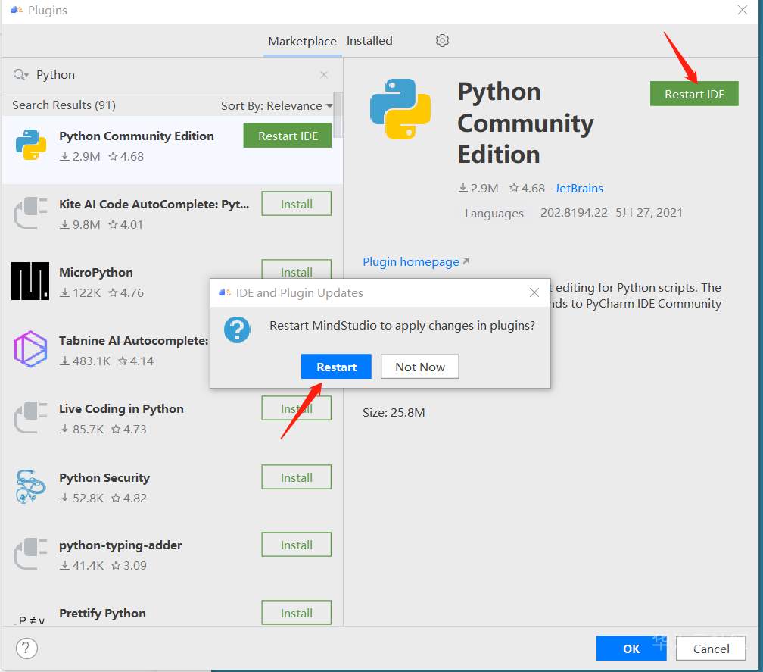Install the Prettify Python plugin
763x672 pixels.
[x=297, y=613]
